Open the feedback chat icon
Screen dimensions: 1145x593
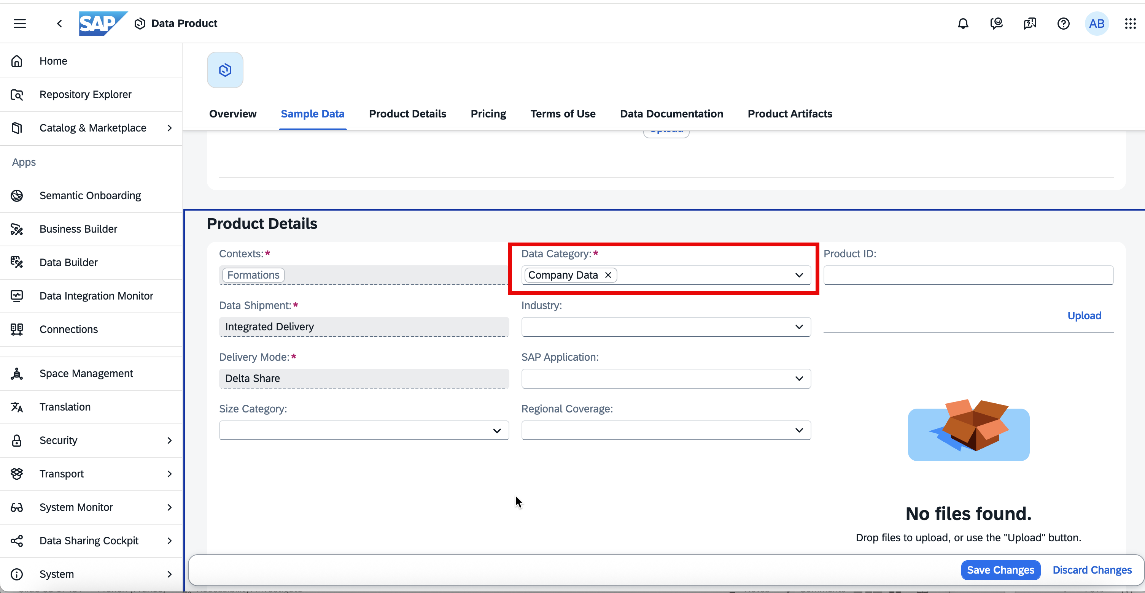tap(996, 24)
